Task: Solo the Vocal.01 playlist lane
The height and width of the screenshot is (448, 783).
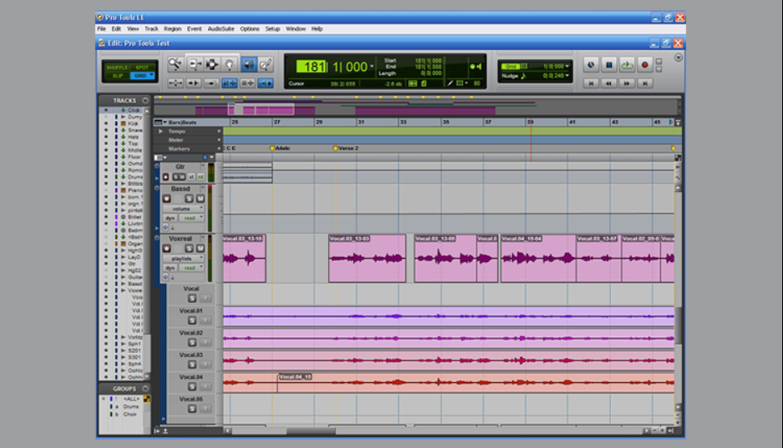Action: (192, 320)
